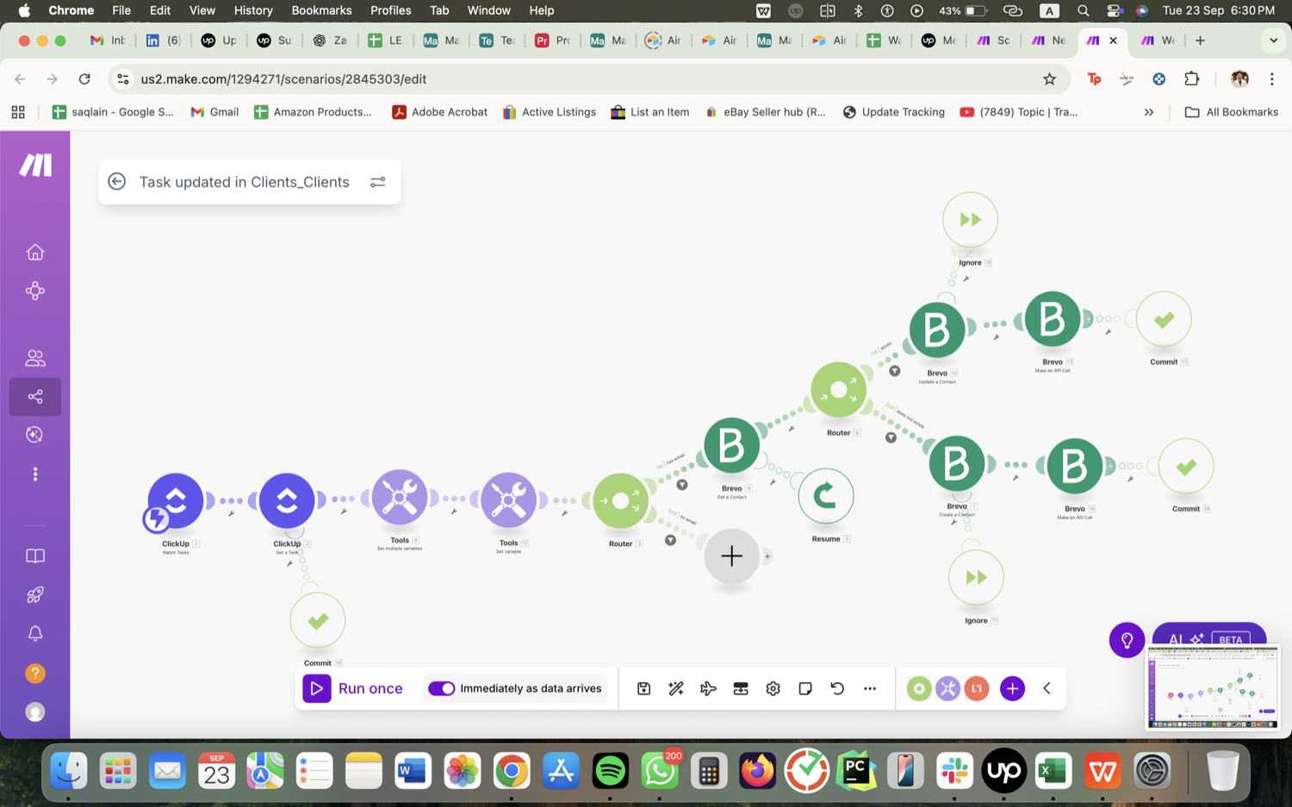Open Brevo Create a Contact module
This screenshot has height=807, width=1292.
[x=957, y=464]
